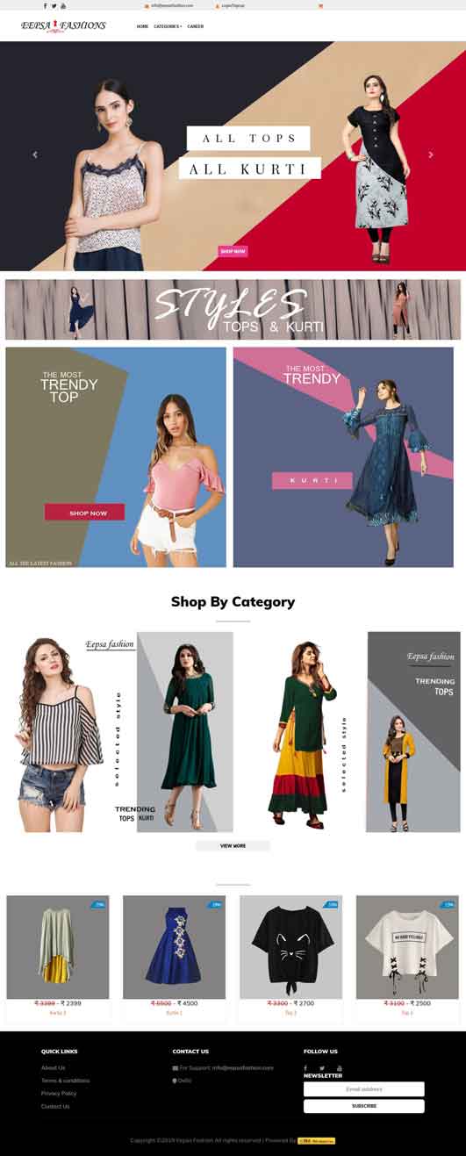Open the Home menu item

pyautogui.click(x=142, y=26)
